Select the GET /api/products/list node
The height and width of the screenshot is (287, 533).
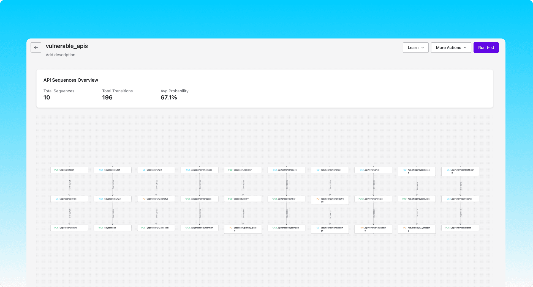click(x=113, y=170)
